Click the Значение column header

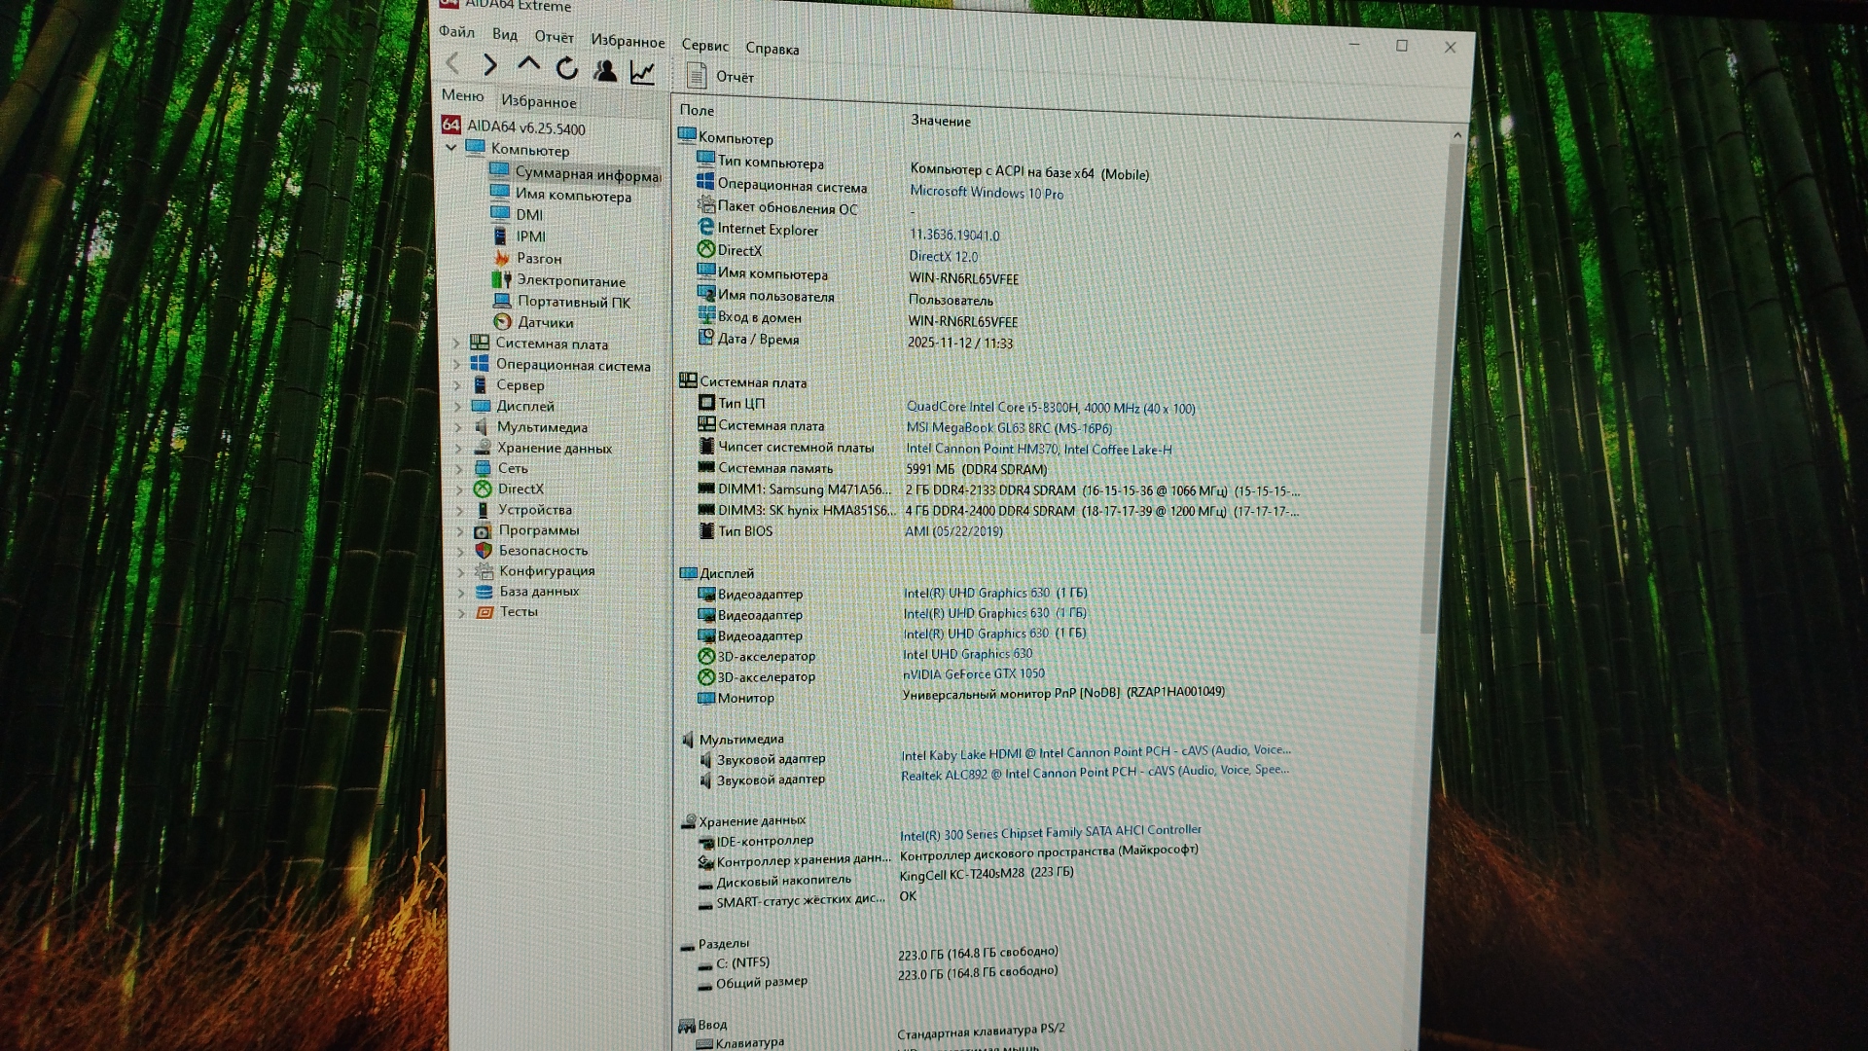pos(940,121)
